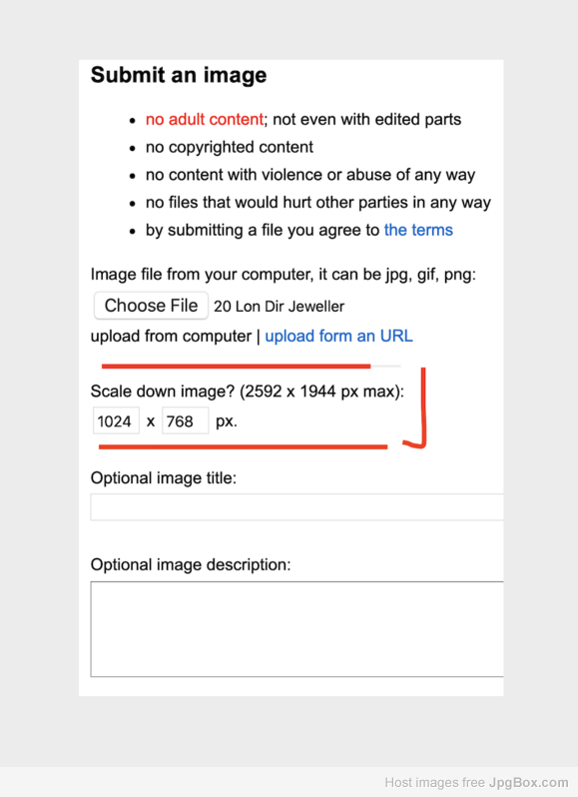The image size is (578, 797).
Task: Click the Image file from your computer label
Action: pyautogui.click(x=283, y=275)
